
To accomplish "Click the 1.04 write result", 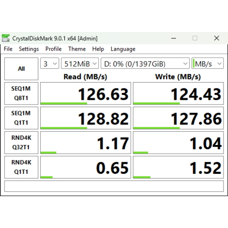I will [178, 143].
